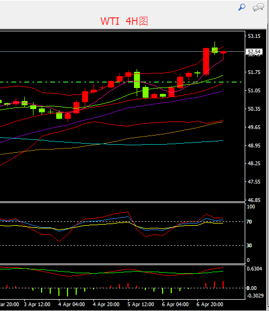Click the 4 Apr 04:00 time label
The width and height of the screenshot is (269, 311).
pos(72,305)
